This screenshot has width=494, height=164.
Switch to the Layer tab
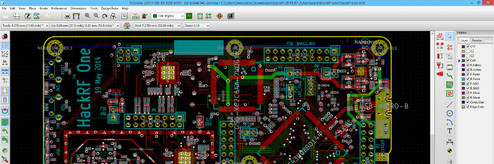464,40
